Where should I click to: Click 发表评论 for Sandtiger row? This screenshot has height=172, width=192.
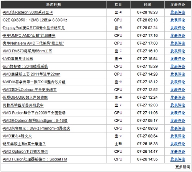click(x=178, y=121)
